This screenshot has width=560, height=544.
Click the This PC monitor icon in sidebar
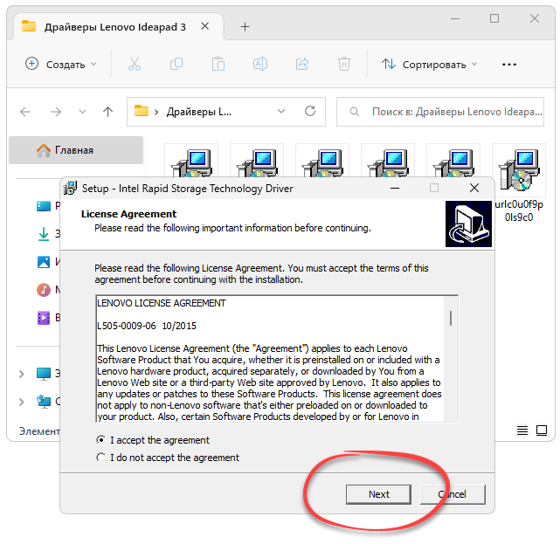coord(44,374)
